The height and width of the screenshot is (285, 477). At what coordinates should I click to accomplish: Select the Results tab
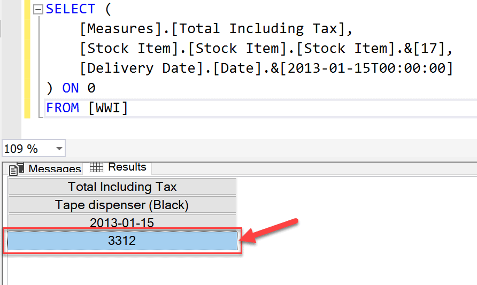point(127,167)
